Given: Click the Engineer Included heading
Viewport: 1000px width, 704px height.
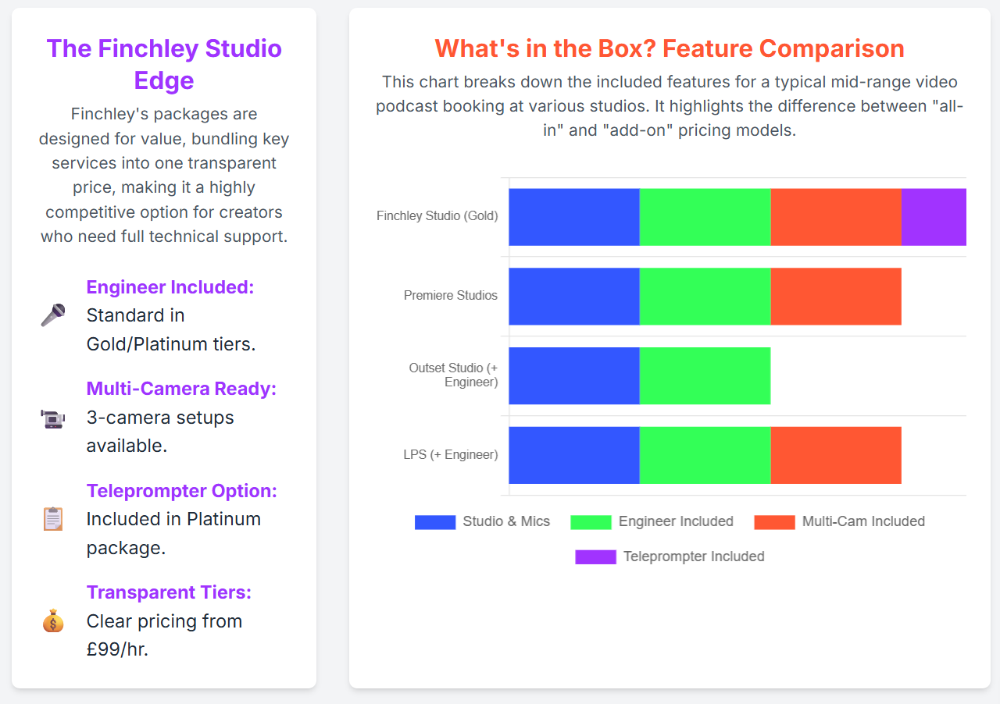Looking at the screenshot, I should coord(170,287).
